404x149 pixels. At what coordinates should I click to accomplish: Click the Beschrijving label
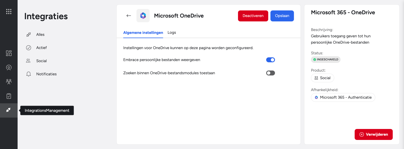[x=322, y=30]
